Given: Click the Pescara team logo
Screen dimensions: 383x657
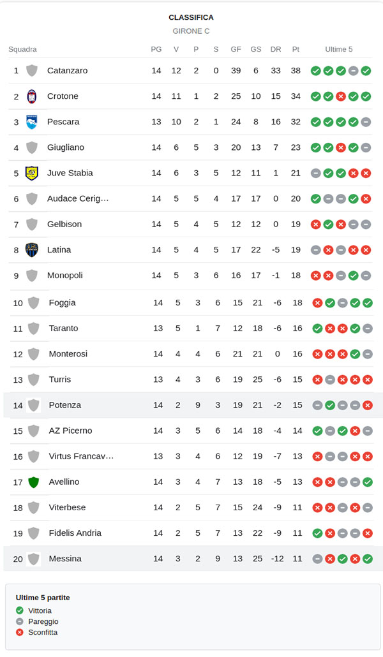Looking at the screenshot, I should pyautogui.click(x=31, y=122).
